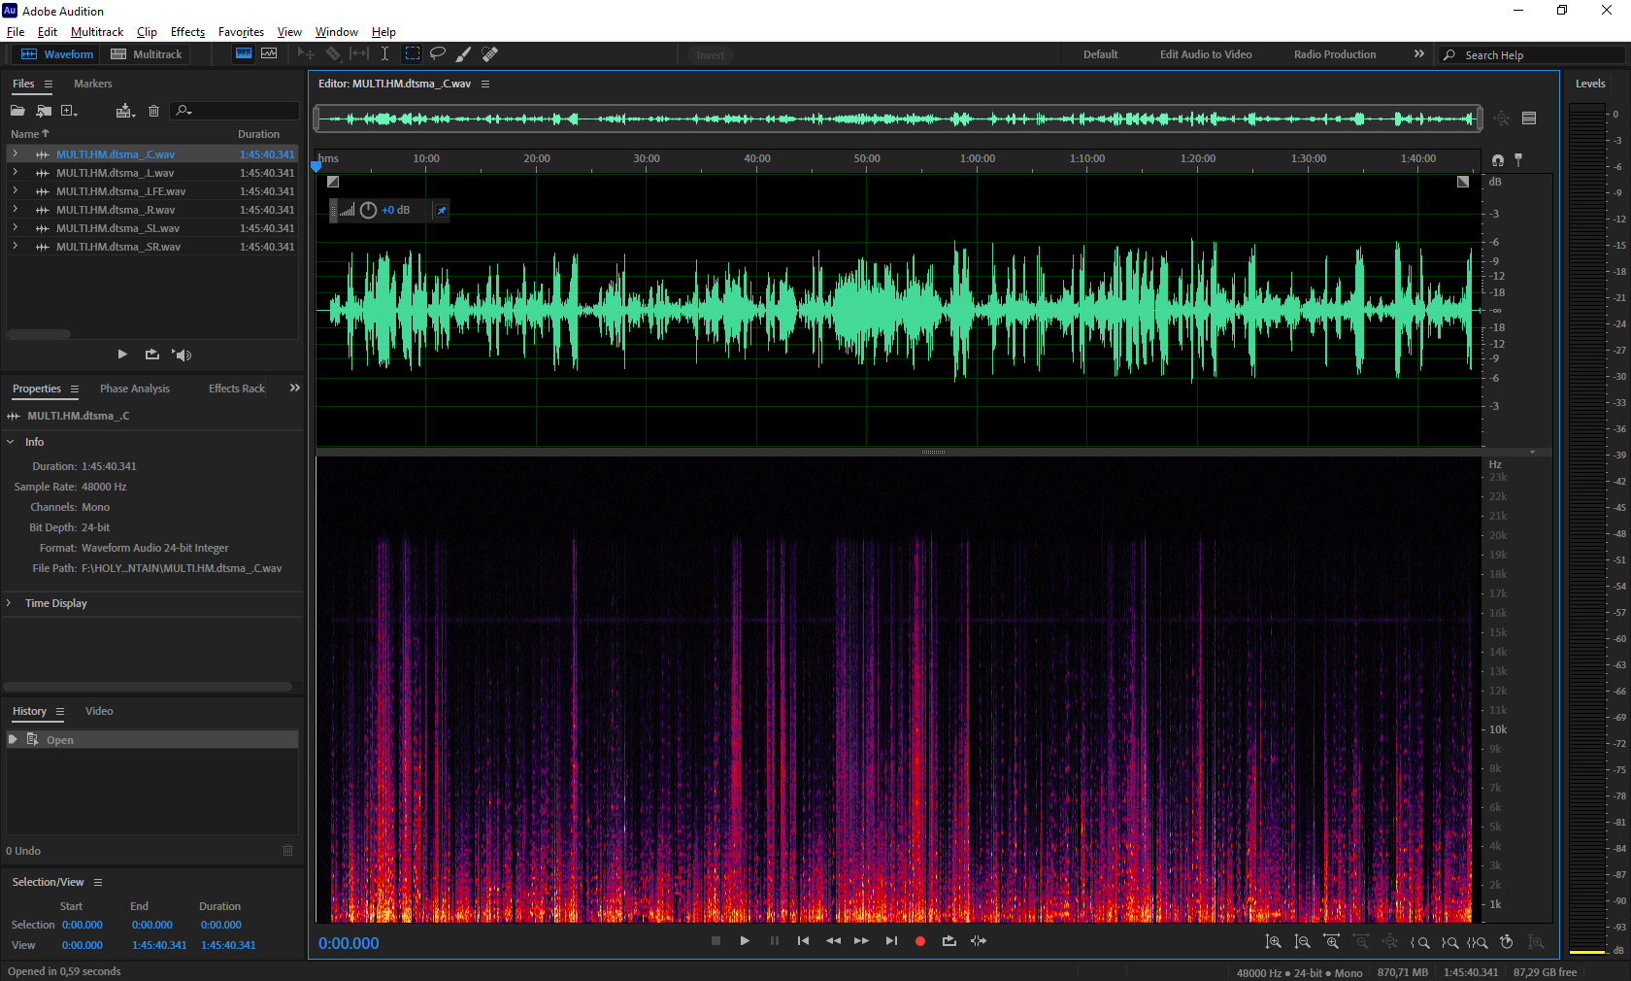Viewport: 1631px width, 981px height.
Task: Select the Lasso Selection tool
Action: click(x=438, y=54)
